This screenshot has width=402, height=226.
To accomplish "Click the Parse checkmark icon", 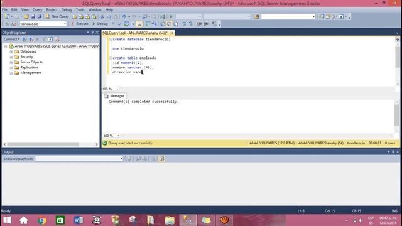I will coord(119,24).
